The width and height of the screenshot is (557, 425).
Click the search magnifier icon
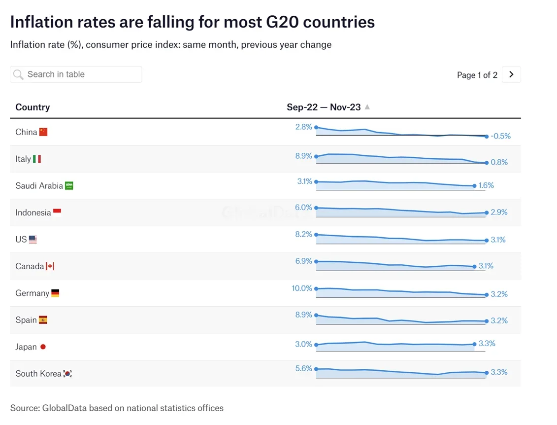pyautogui.click(x=19, y=74)
